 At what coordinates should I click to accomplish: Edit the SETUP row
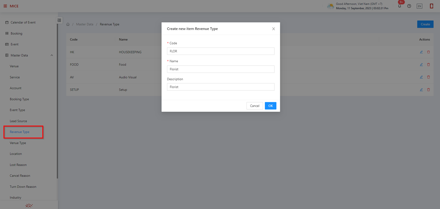point(421,90)
